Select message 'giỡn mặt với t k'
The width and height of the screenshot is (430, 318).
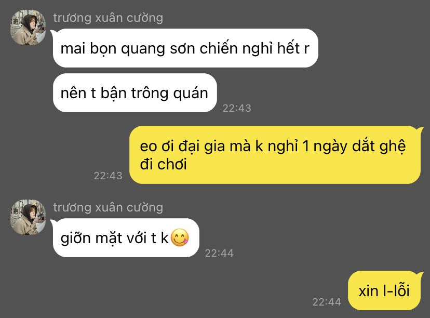[x=126, y=237]
